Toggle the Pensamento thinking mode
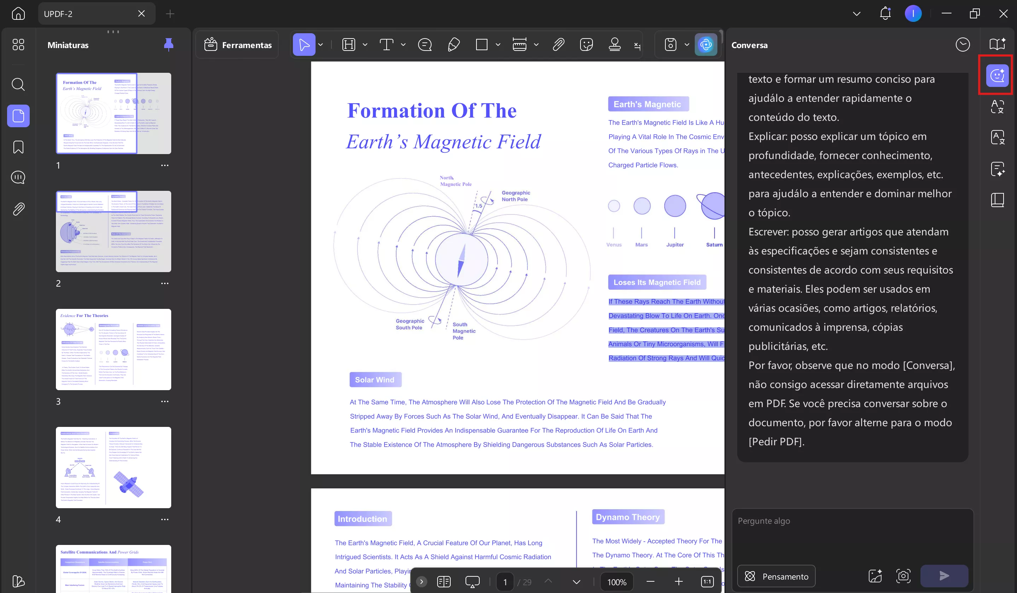 [776, 576]
